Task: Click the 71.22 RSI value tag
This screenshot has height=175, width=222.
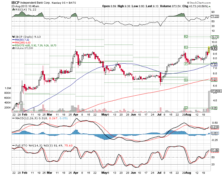Action: tap(215, 16)
